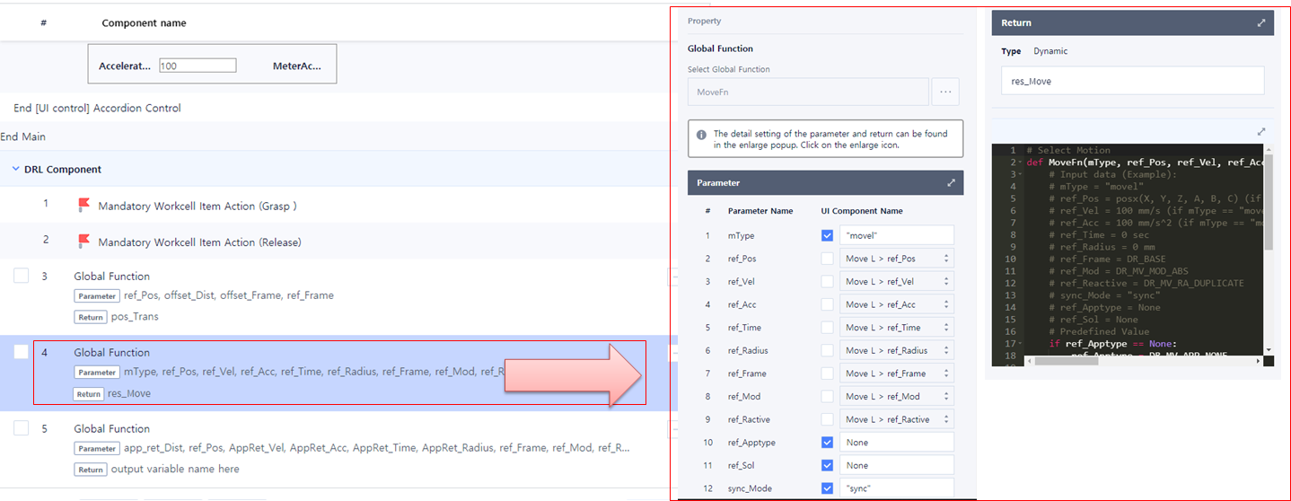Image resolution: width=1291 pixels, height=501 pixels.
Task: Click the red flag icon for Release action
Action: (x=84, y=242)
